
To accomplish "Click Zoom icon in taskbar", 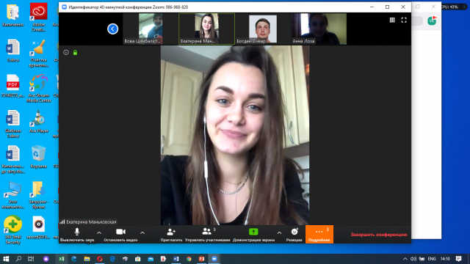I will [x=214, y=259].
